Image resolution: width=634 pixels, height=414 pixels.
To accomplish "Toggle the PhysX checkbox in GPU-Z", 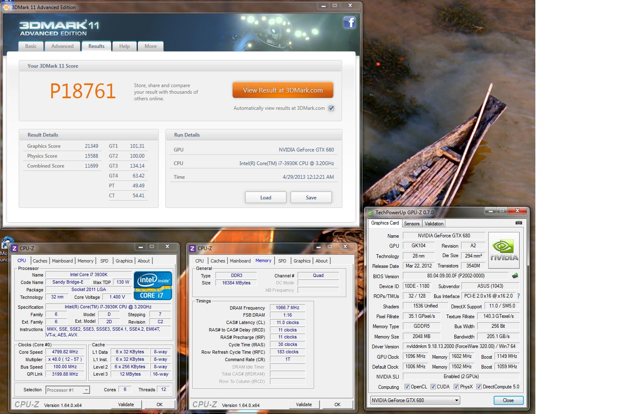I will 456,387.
